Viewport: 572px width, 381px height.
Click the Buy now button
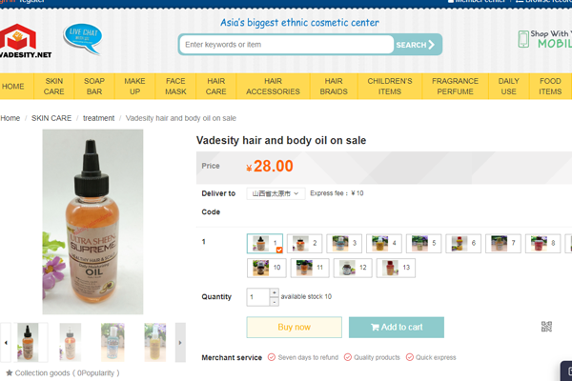[x=294, y=327]
